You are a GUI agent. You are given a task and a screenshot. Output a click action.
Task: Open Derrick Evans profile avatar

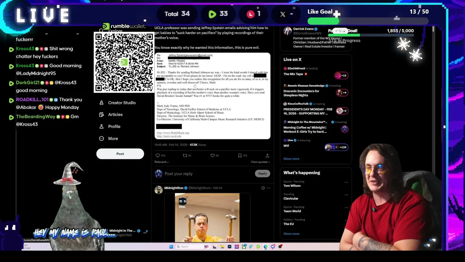coord(287,31)
